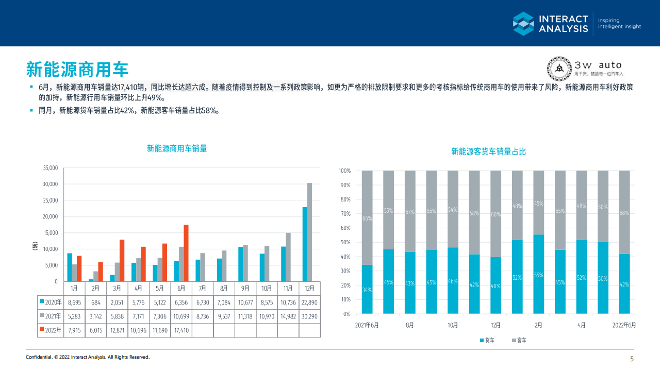The height and width of the screenshot is (371, 660).
Task: Click table cell 11,690
Action: coord(159,330)
